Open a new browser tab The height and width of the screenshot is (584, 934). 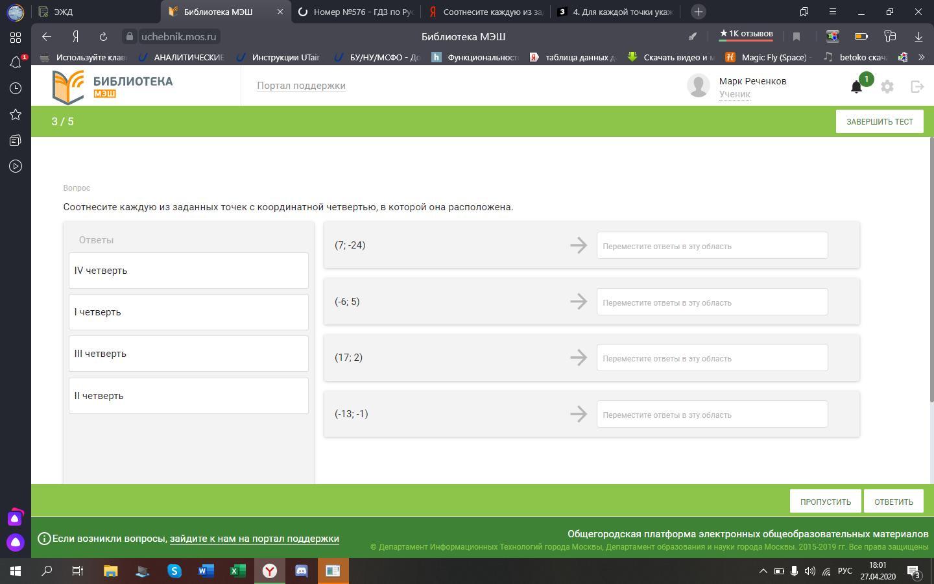[699, 12]
